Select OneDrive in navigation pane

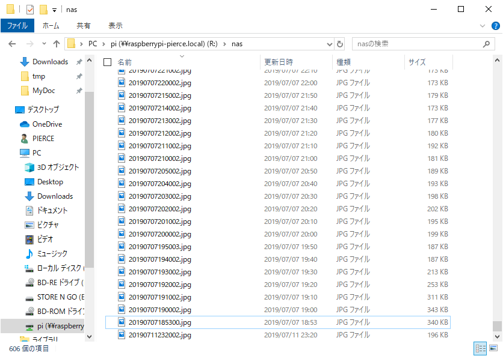pos(47,124)
